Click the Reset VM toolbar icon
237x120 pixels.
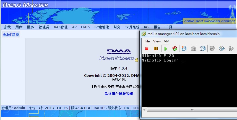(175, 48)
